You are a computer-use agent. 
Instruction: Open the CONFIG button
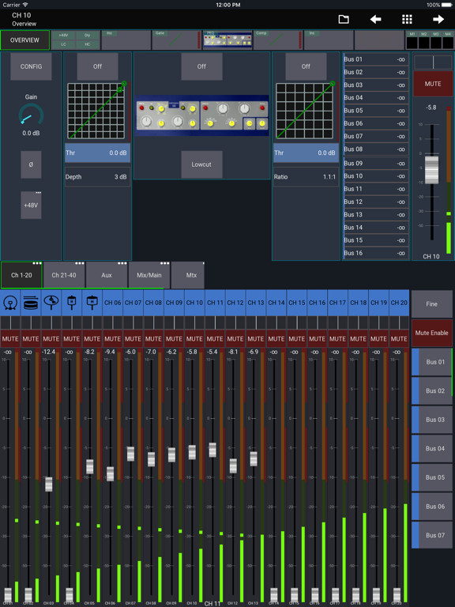31,66
